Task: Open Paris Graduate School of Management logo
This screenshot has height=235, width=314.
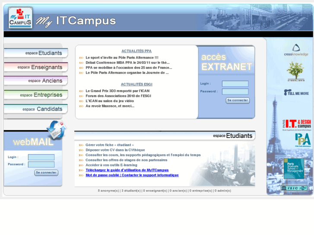Action: [x=294, y=169]
